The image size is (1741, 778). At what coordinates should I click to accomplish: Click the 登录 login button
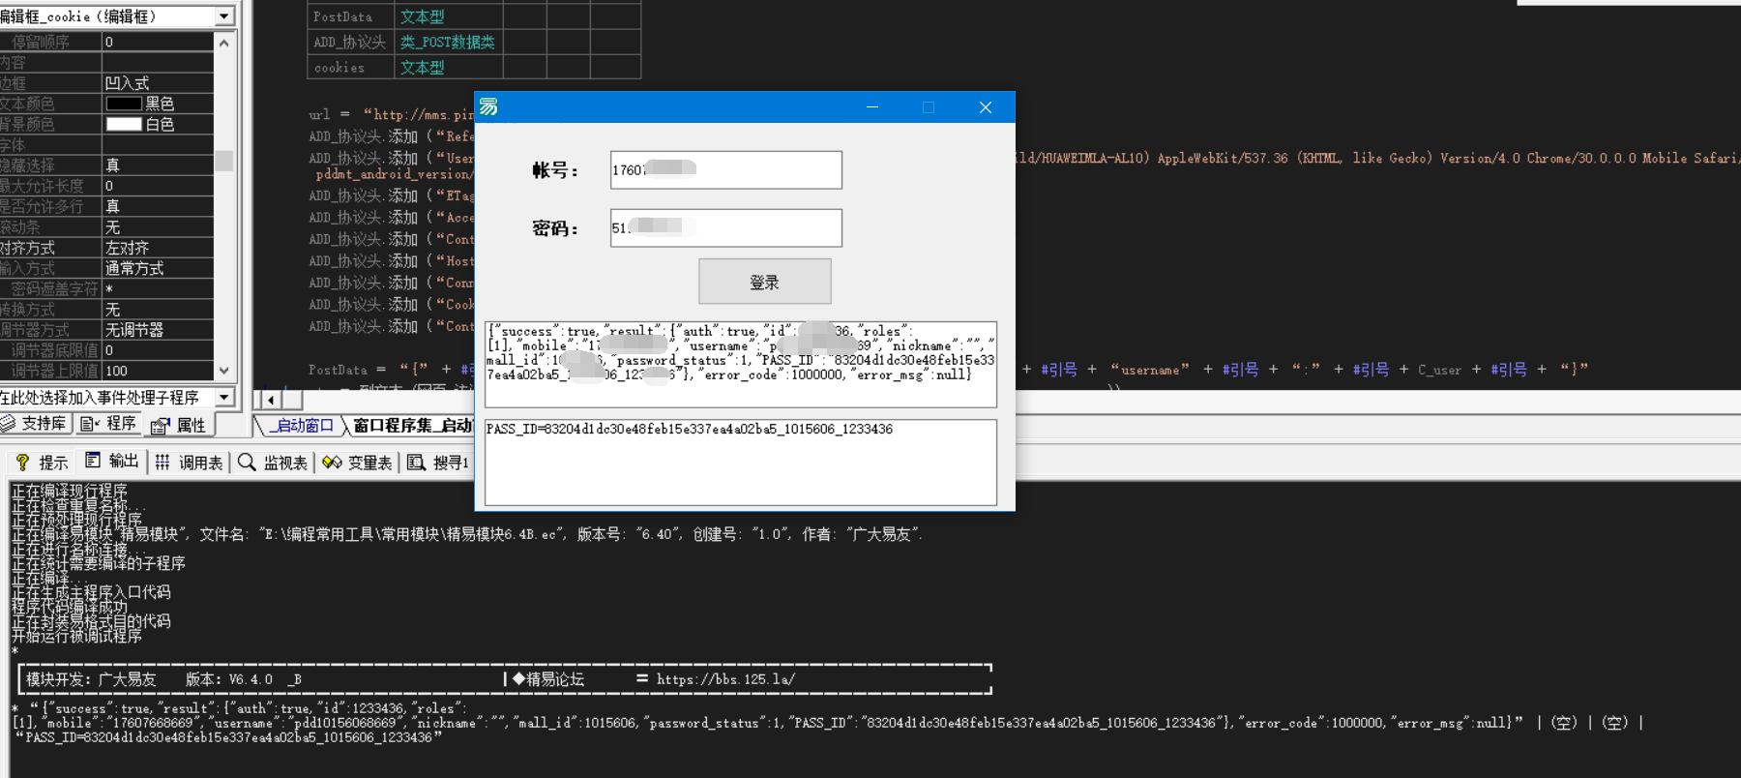[764, 282]
